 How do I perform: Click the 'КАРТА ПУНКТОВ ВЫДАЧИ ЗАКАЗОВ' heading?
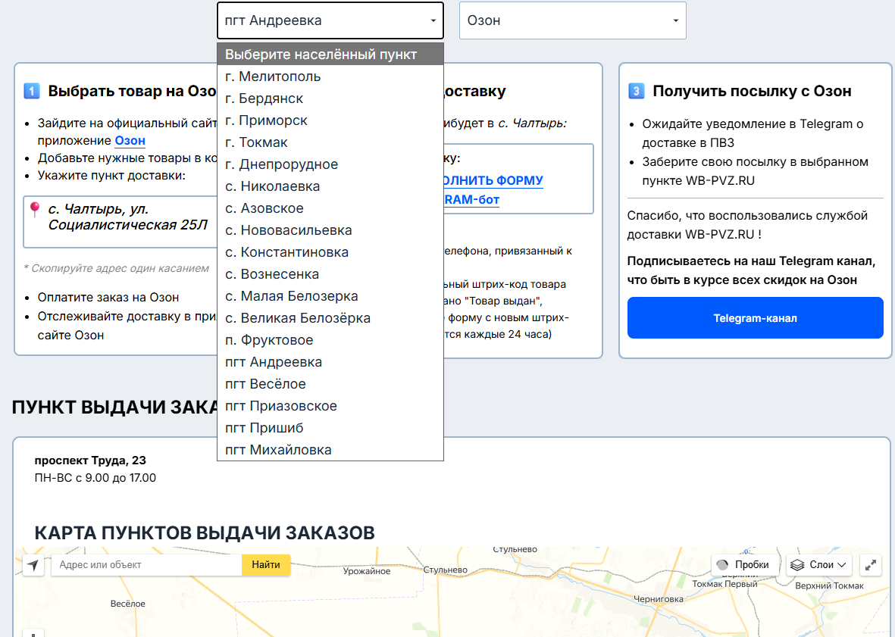pyautogui.click(x=205, y=532)
